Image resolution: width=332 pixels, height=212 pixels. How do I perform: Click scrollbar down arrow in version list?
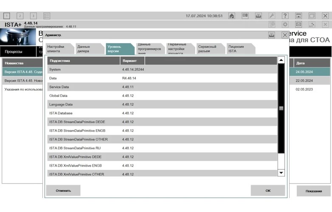point(281,173)
